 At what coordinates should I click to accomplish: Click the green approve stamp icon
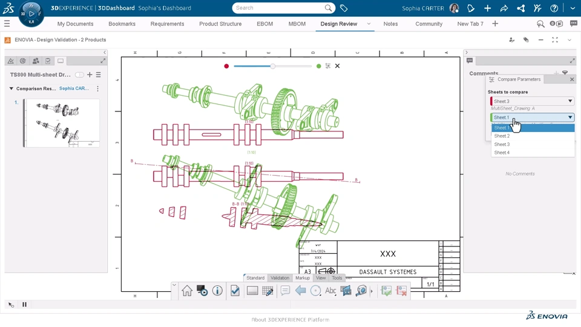click(x=386, y=291)
